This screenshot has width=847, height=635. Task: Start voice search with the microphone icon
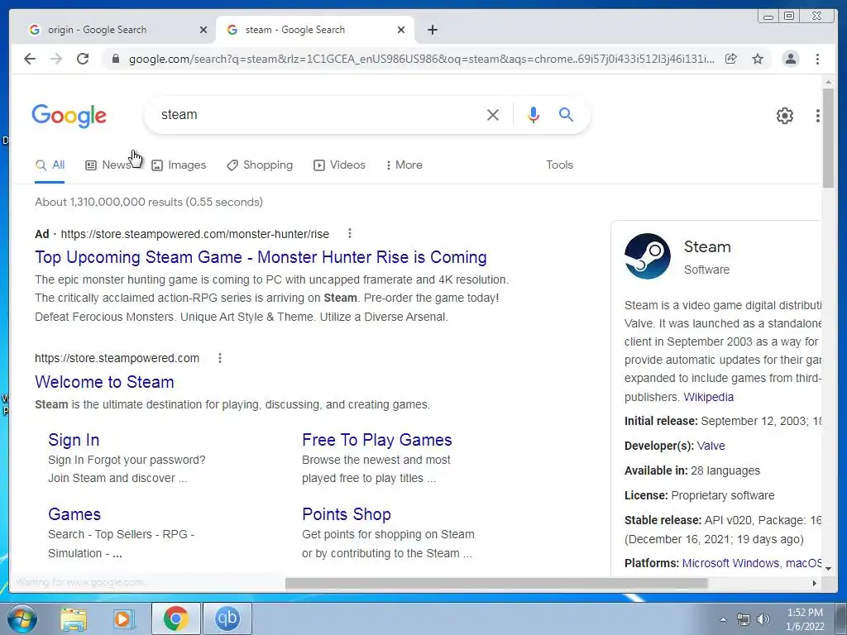pyautogui.click(x=534, y=114)
